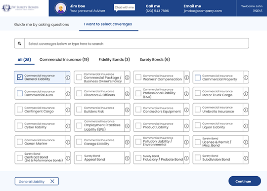The image size is (267, 191).
Task: Check the Motor Truck Cargo checkbox
Action: pos(198,93)
